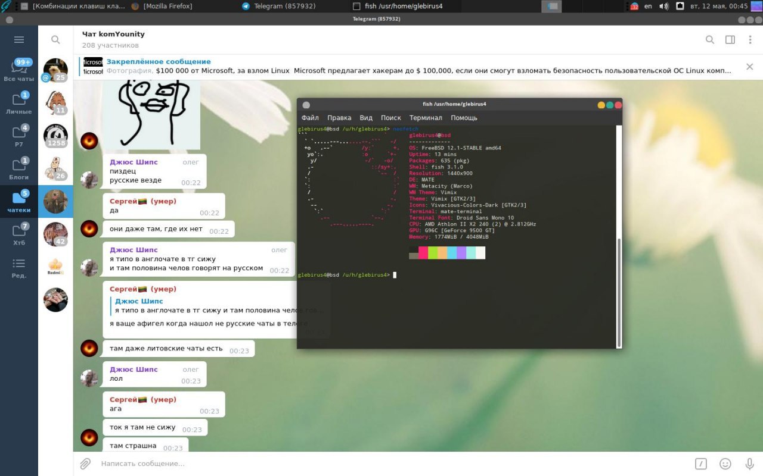
Task: Open the 'Блоги' chat folder
Action: tap(18, 168)
